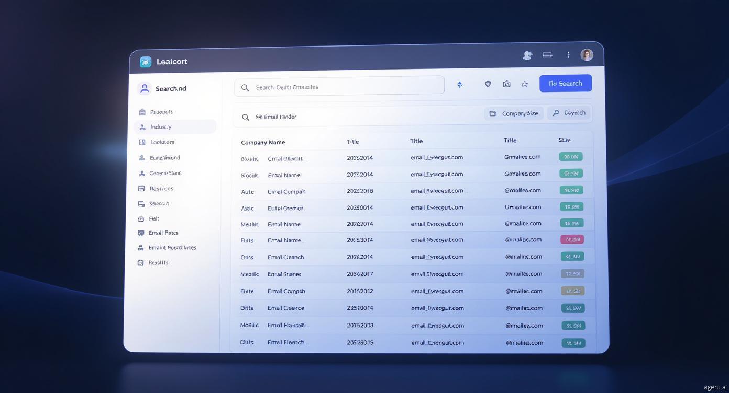Open the user avatar profile picture
The height and width of the screenshot is (393, 729).
click(x=587, y=55)
